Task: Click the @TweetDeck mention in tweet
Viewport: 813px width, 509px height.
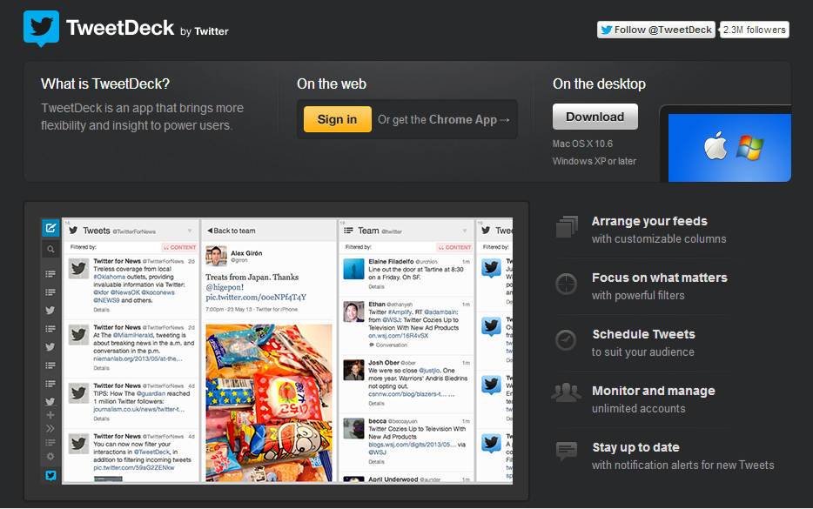Action: click(152, 452)
